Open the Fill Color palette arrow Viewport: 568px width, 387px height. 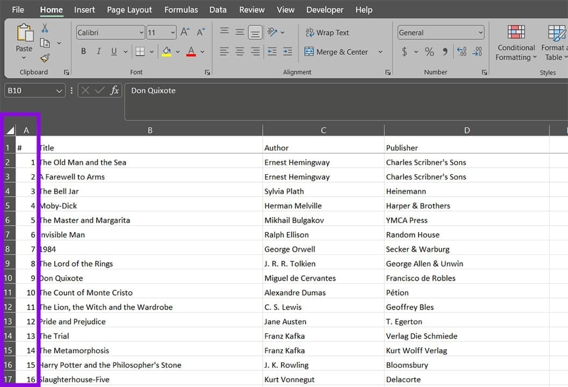178,52
